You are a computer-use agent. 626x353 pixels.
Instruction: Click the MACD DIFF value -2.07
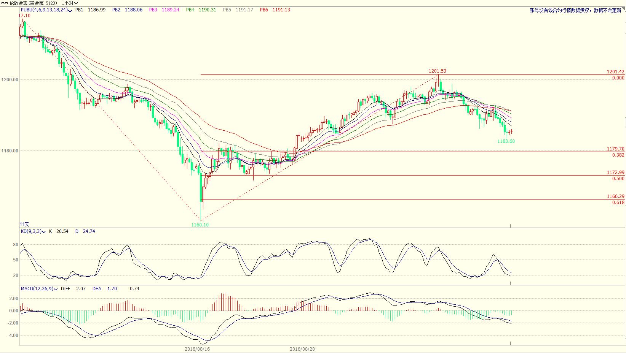pos(80,289)
